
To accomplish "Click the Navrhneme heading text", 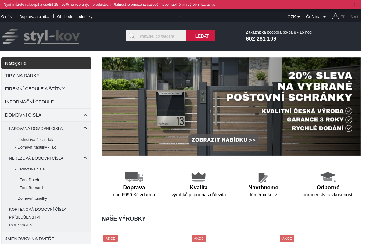I will 263,188.
